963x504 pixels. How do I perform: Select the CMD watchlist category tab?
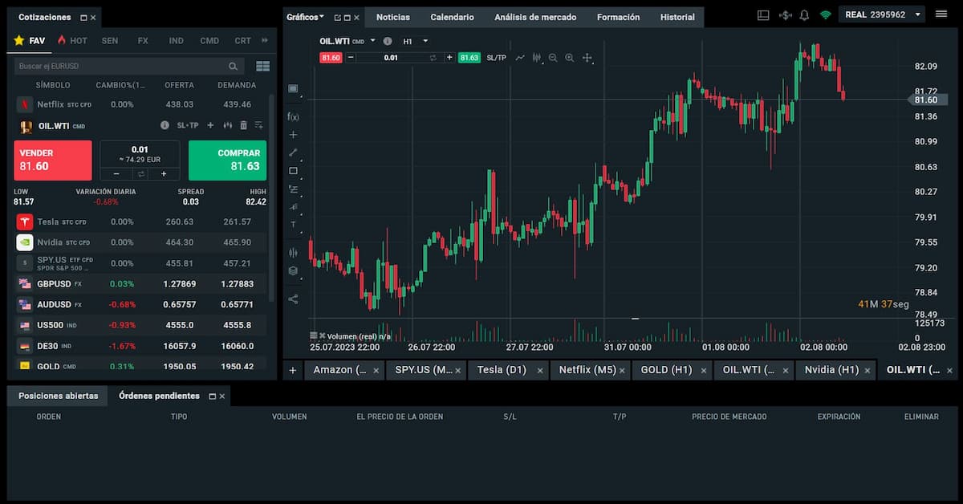click(x=209, y=40)
